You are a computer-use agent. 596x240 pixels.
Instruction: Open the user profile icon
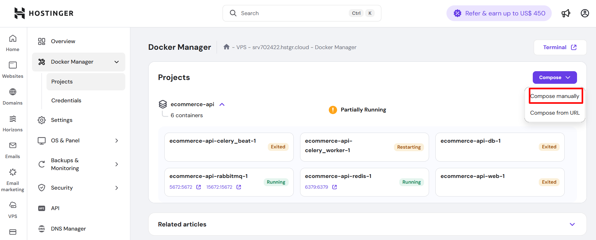coord(585,13)
